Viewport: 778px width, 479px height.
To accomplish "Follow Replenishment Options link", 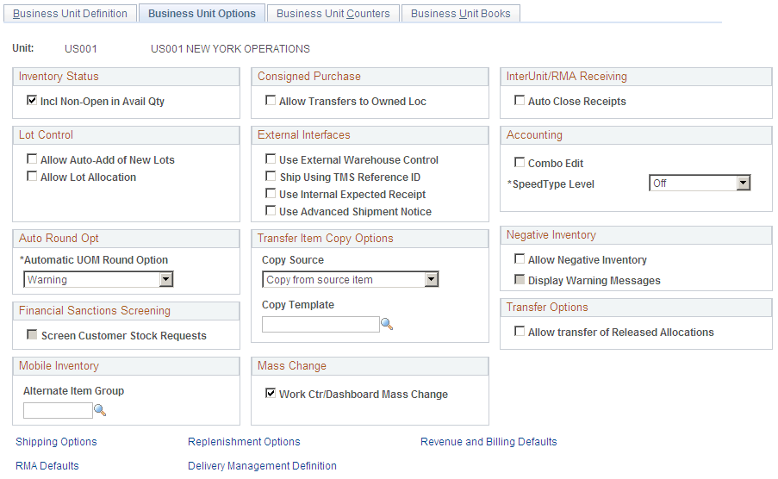I will click(244, 442).
